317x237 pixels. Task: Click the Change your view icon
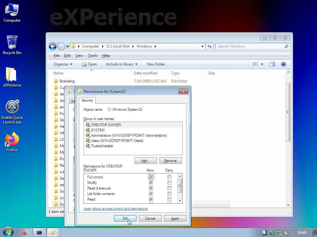(255, 64)
